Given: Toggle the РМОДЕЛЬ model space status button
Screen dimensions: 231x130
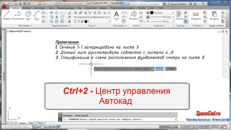Looking at the screenshot, I should (165, 127).
